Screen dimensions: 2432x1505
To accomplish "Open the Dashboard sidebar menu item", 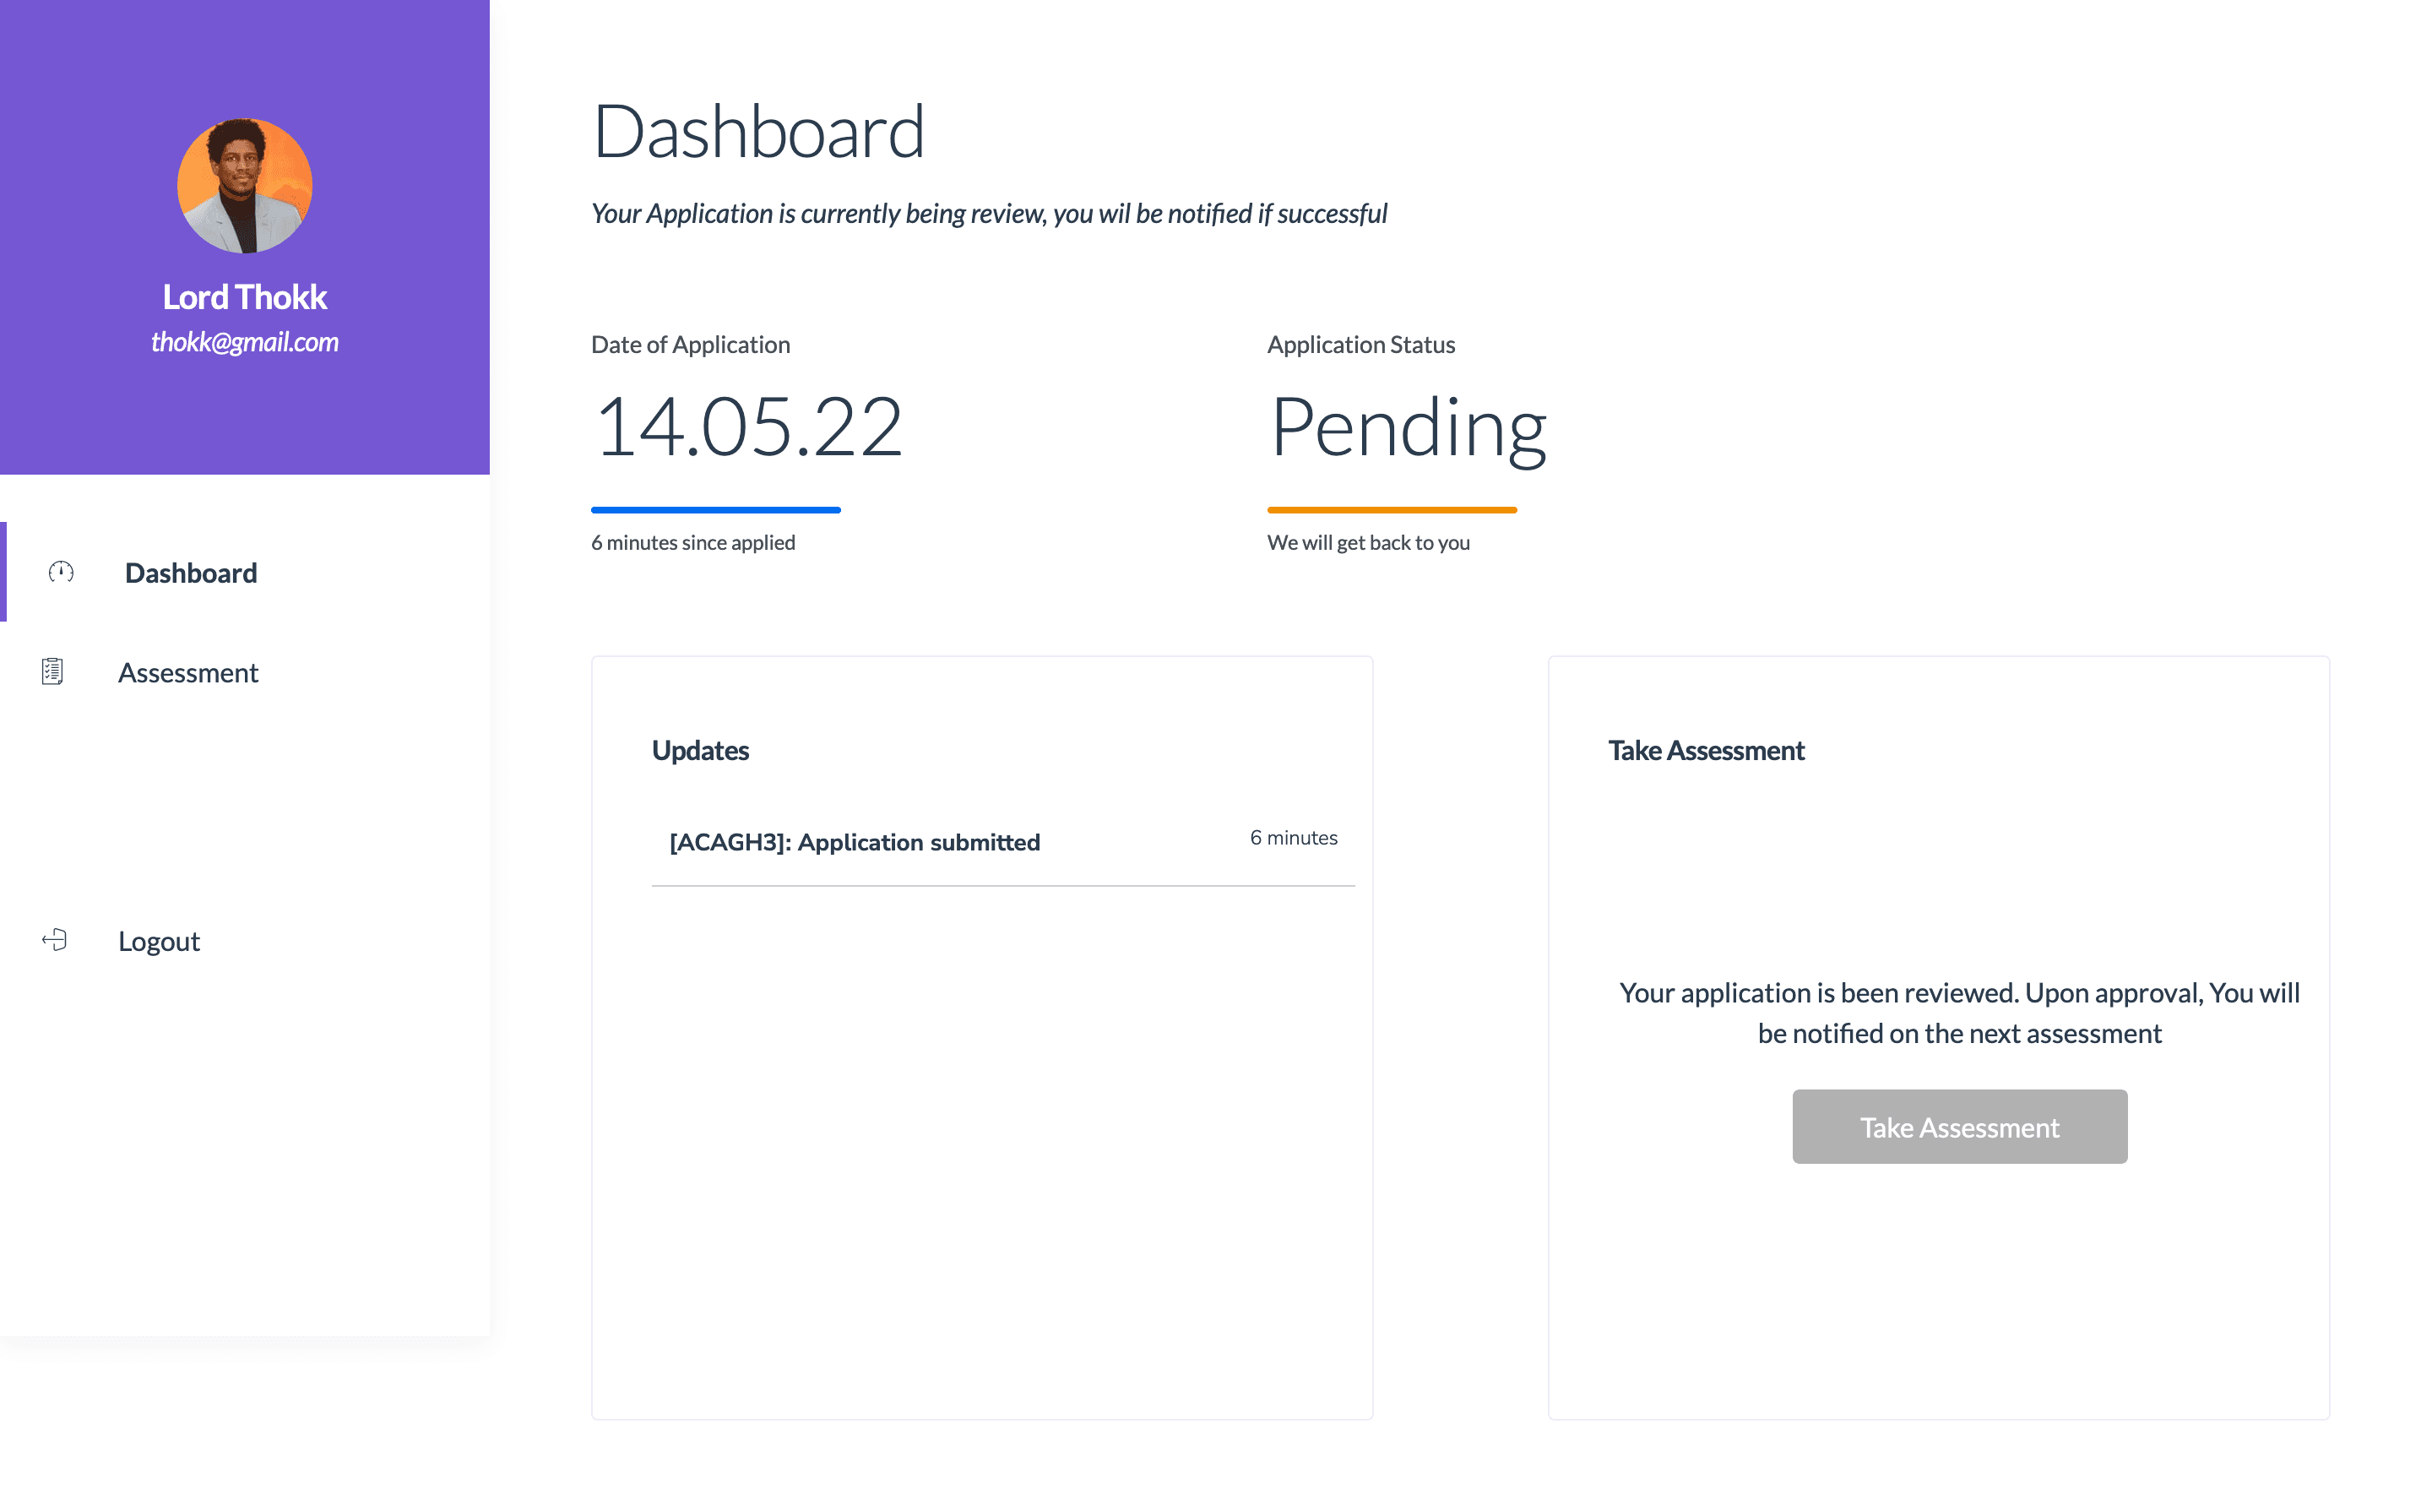I will pyautogui.click(x=190, y=573).
